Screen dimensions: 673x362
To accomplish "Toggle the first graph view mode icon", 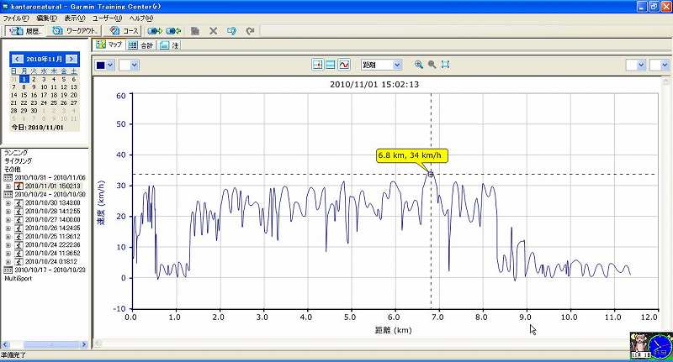I will point(318,65).
